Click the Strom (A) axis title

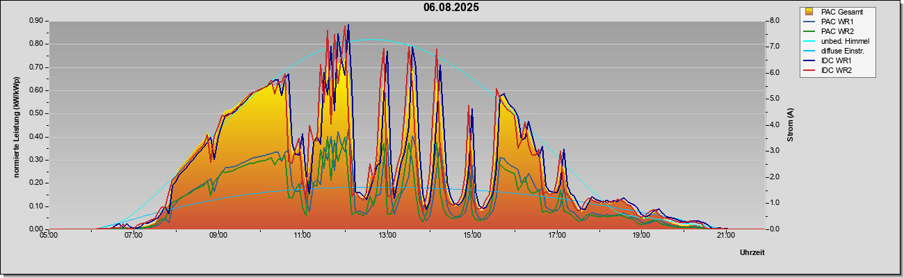[790, 125]
